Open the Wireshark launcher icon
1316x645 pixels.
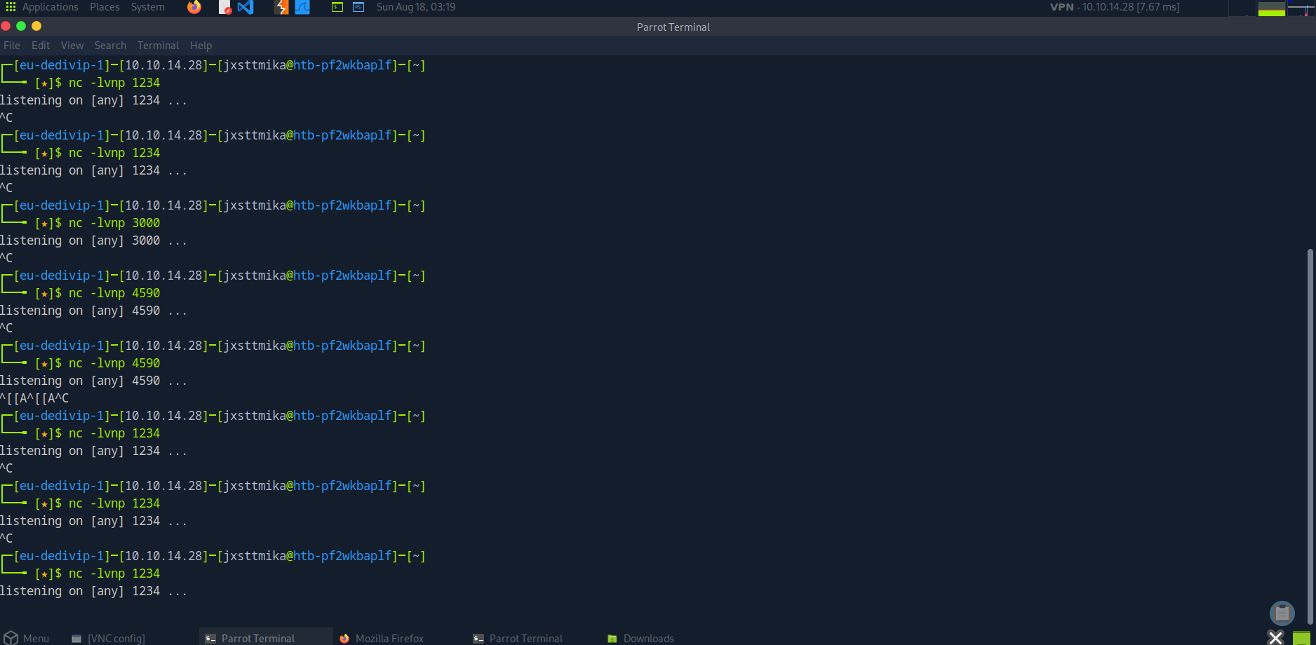pos(302,7)
